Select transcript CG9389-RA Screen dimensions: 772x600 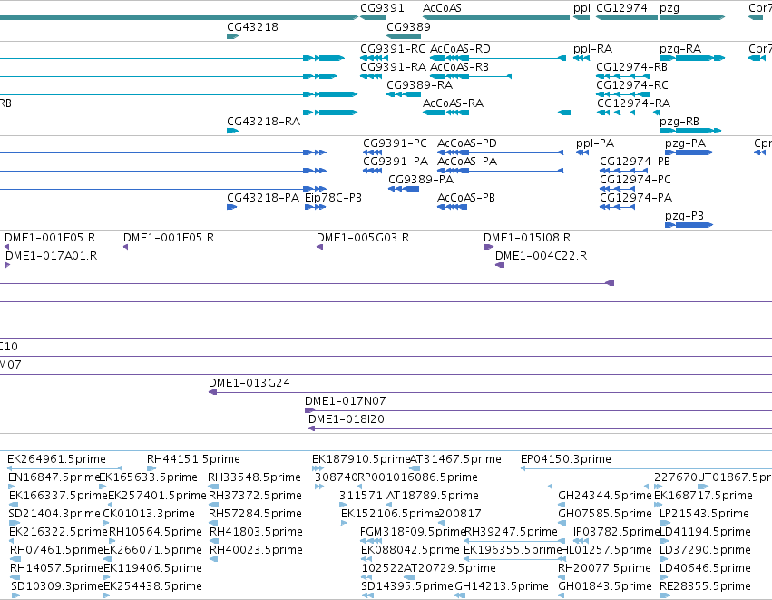tap(419, 85)
